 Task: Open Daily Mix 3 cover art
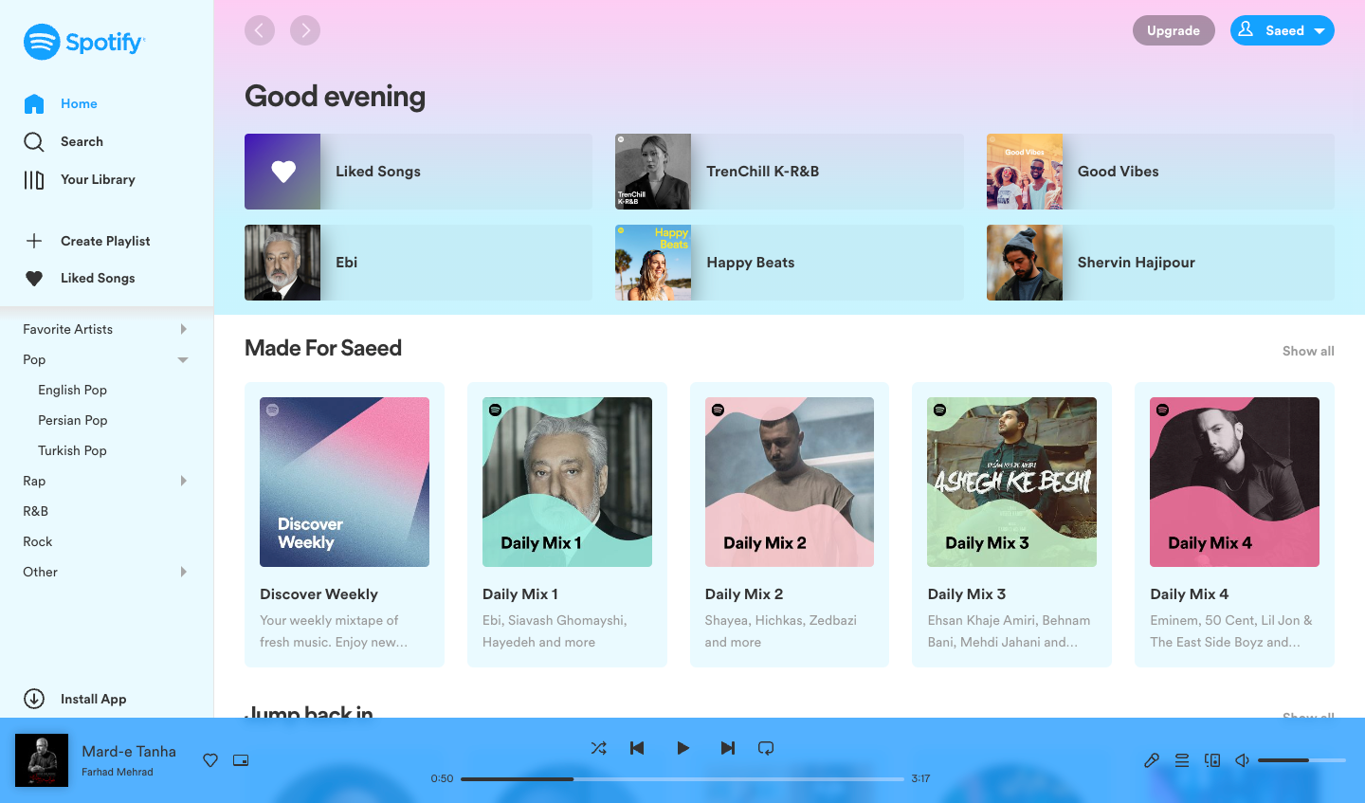(1011, 482)
